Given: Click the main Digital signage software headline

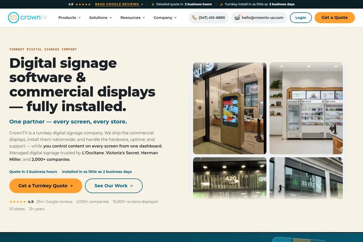Looking at the screenshot, I should [x=82, y=85].
